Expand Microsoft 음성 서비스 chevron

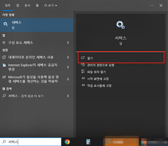point(68,79)
